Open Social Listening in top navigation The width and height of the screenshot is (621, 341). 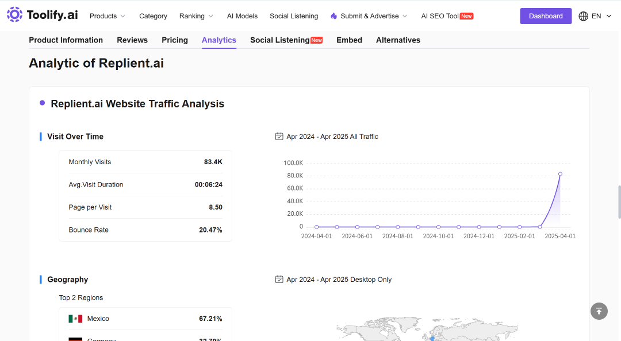tap(294, 16)
